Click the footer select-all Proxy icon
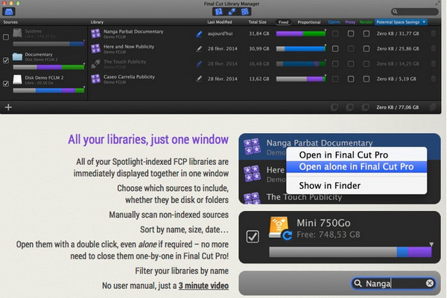The image size is (447, 298). 350,108
